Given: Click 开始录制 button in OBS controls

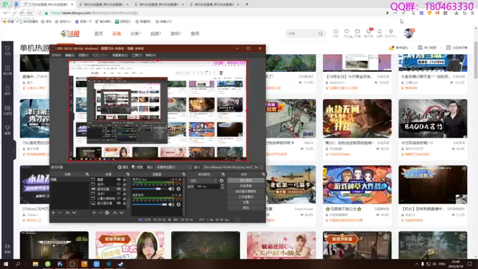Looking at the screenshot, I should pos(246,186).
